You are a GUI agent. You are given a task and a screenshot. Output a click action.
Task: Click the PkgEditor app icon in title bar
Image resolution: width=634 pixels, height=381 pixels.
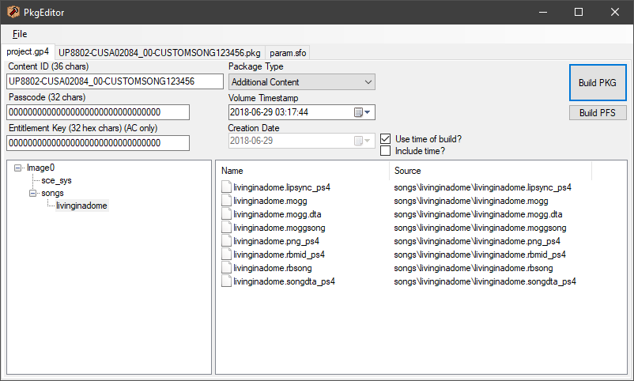[x=13, y=12]
